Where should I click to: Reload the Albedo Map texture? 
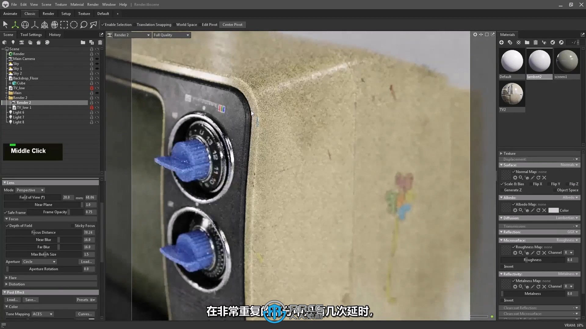tap(538, 210)
